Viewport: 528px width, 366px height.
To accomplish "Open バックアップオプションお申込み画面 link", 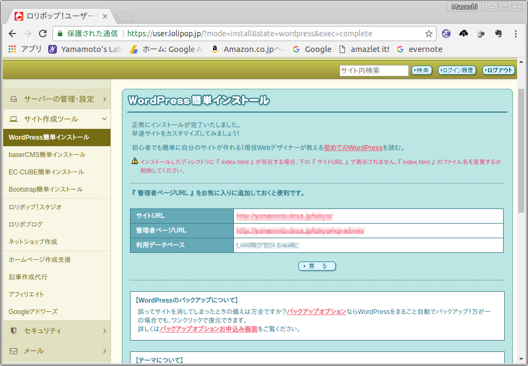I will tap(208, 329).
